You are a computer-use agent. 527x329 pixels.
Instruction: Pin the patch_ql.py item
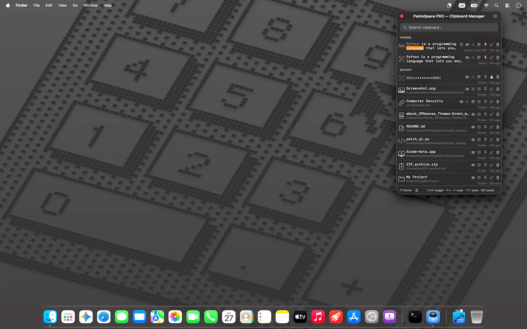485,139
